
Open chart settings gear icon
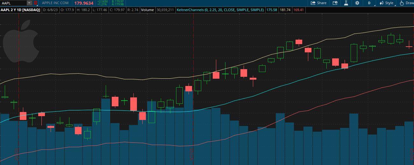tap(357, 3)
